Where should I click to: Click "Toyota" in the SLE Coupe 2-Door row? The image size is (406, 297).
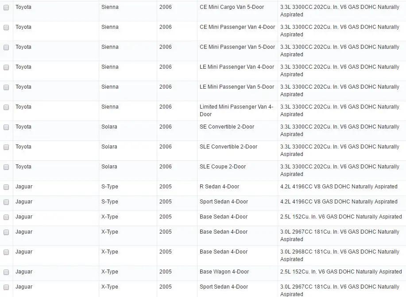tap(23, 167)
